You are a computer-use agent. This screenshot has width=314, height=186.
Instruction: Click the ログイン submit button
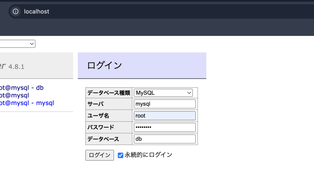[100, 155]
